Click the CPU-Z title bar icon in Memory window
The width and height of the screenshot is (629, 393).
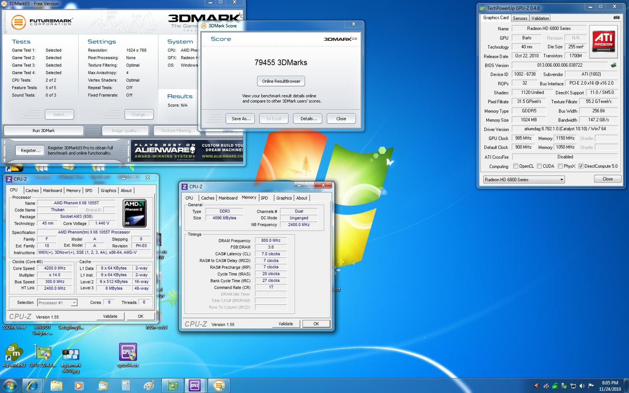point(184,187)
